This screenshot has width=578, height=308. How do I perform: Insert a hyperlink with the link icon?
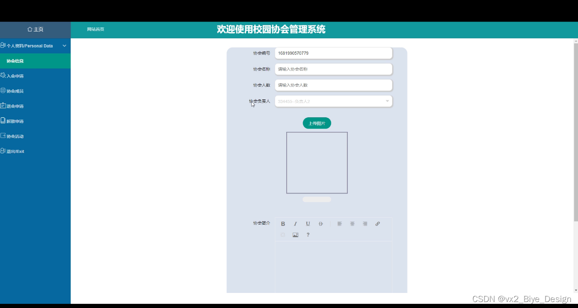[377, 224]
